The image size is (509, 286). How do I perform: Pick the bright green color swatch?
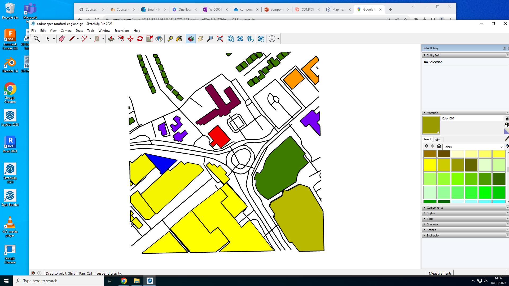coord(485,193)
